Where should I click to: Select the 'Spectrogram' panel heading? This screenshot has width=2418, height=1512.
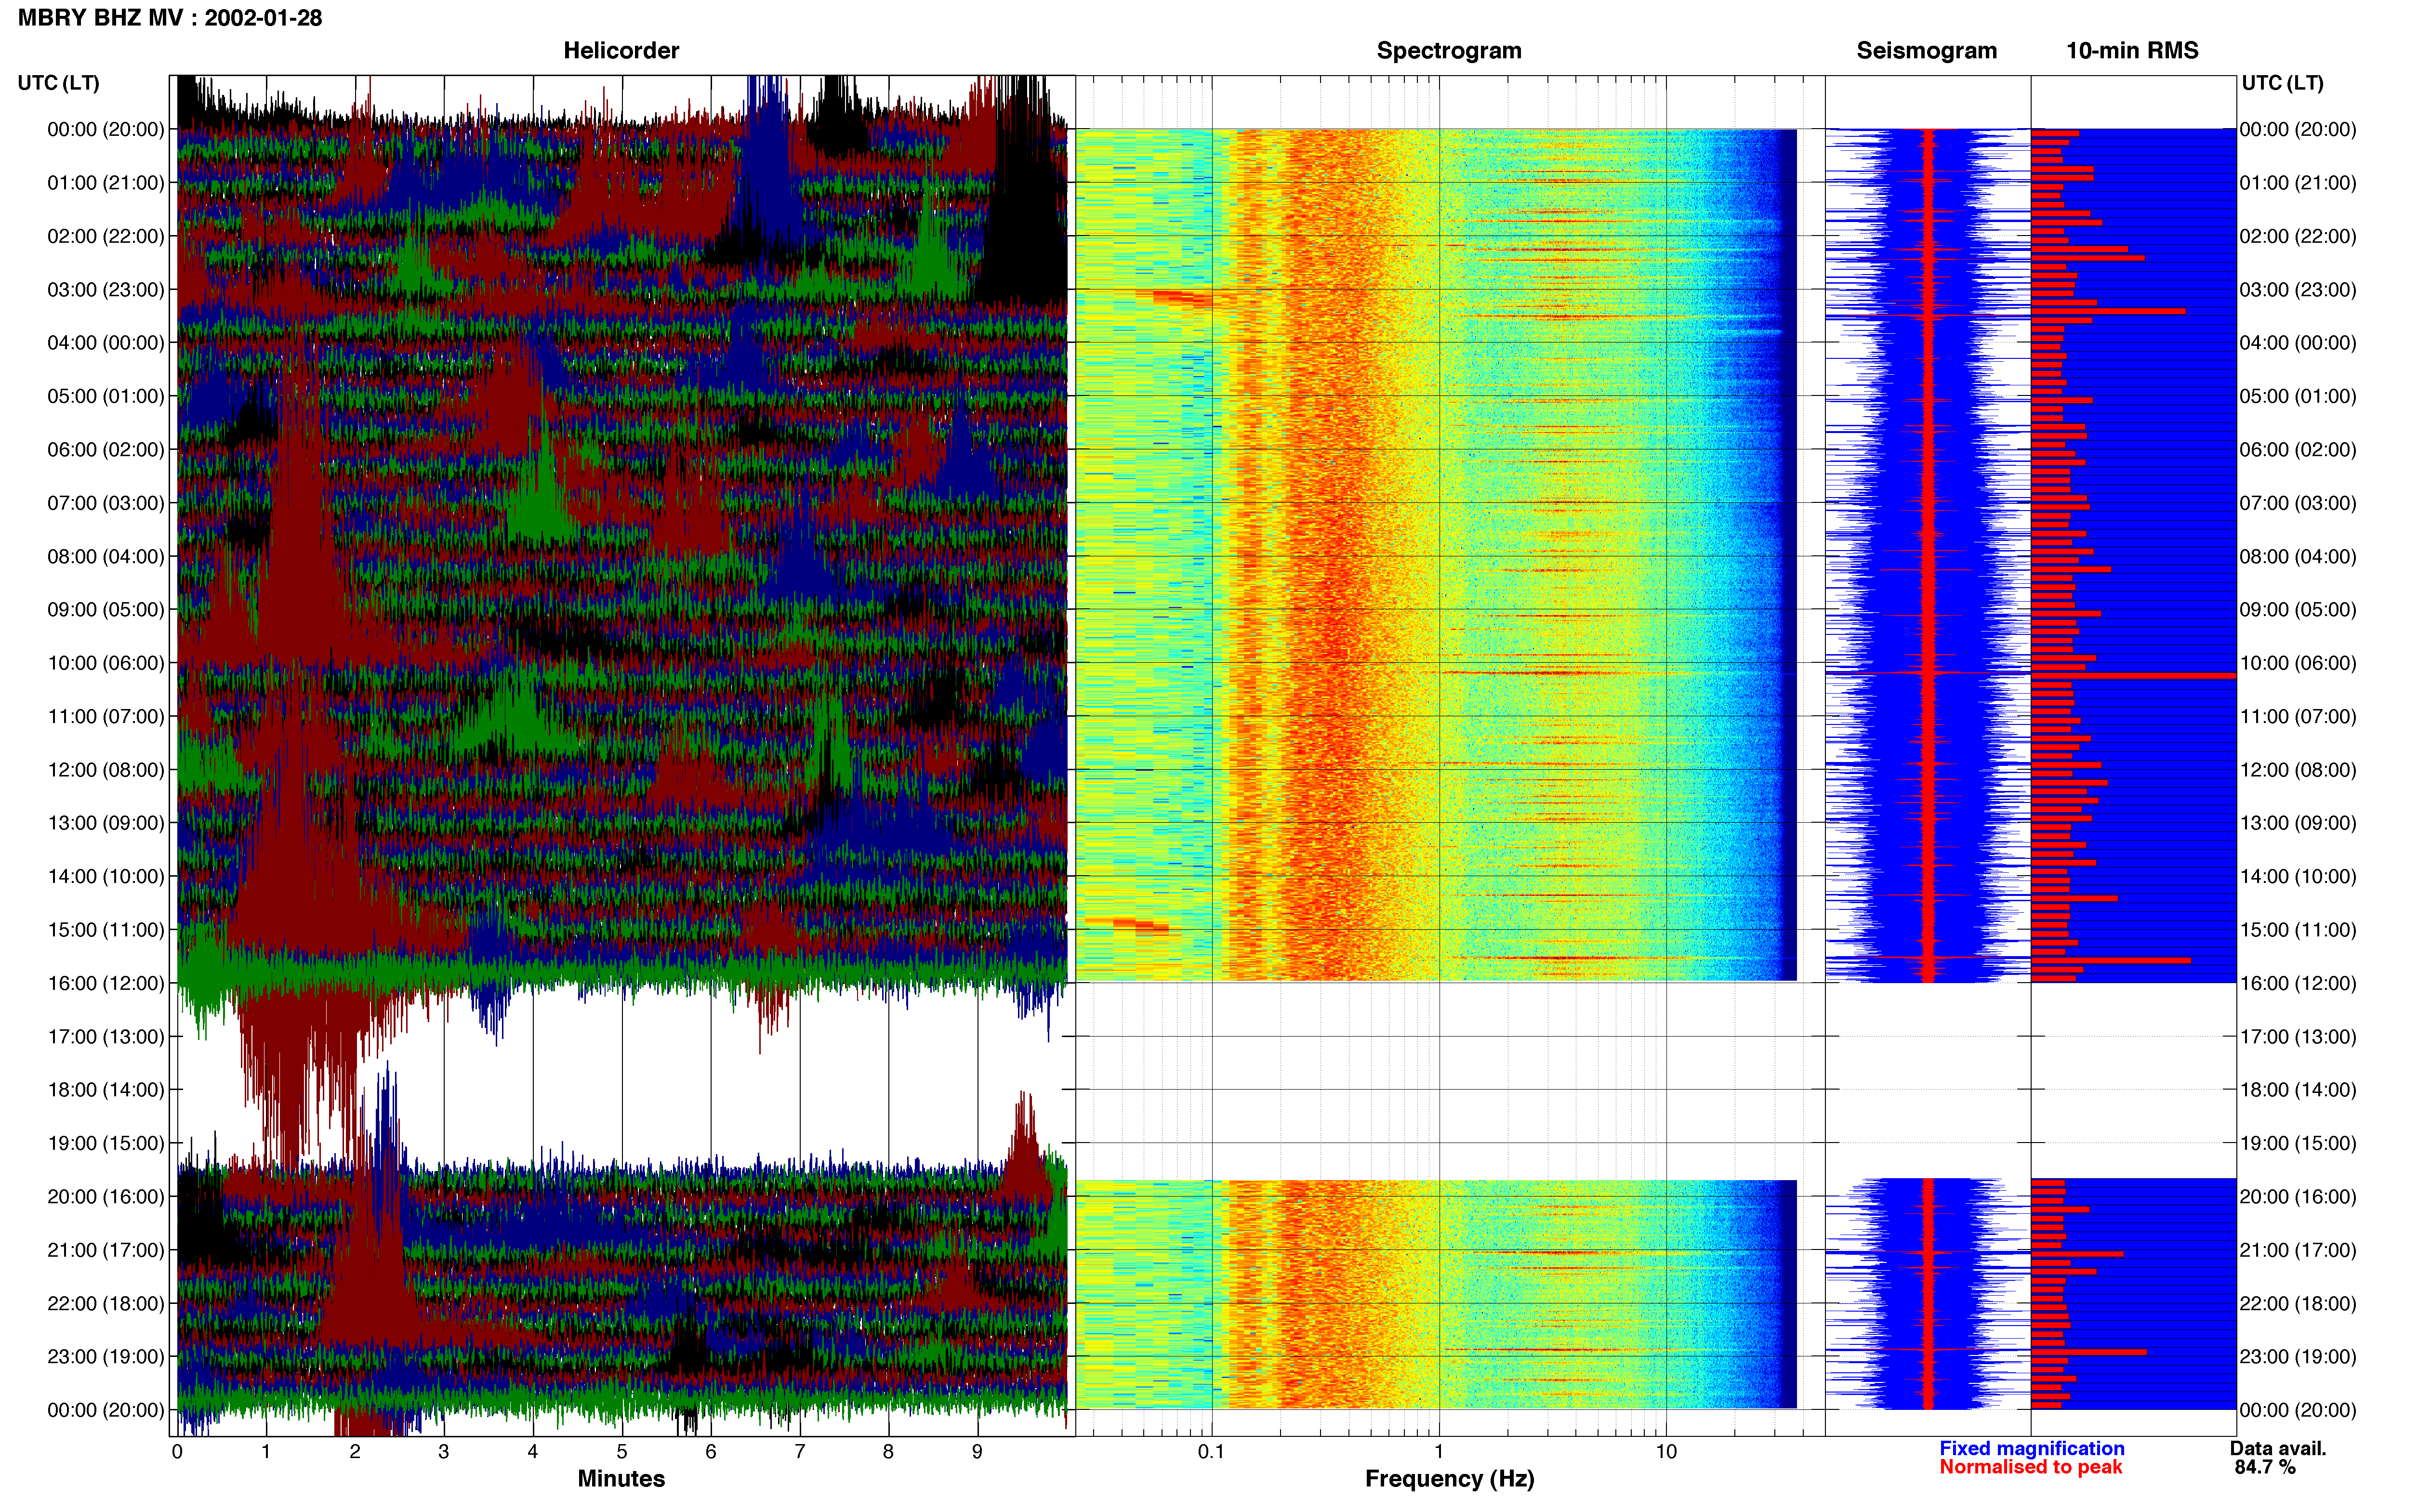tap(1449, 50)
